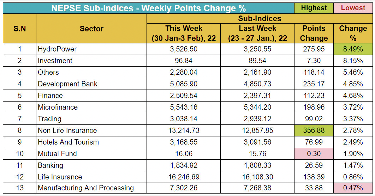Click the pink Lowest legend cell
This screenshot has height=196, width=375.
(353, 8)
